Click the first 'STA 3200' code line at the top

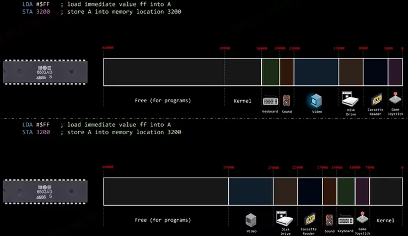tap(36, 12)
